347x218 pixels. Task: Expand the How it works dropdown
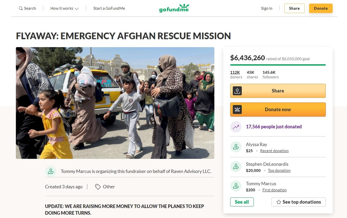pyautogui.click(x=65, y=8)
